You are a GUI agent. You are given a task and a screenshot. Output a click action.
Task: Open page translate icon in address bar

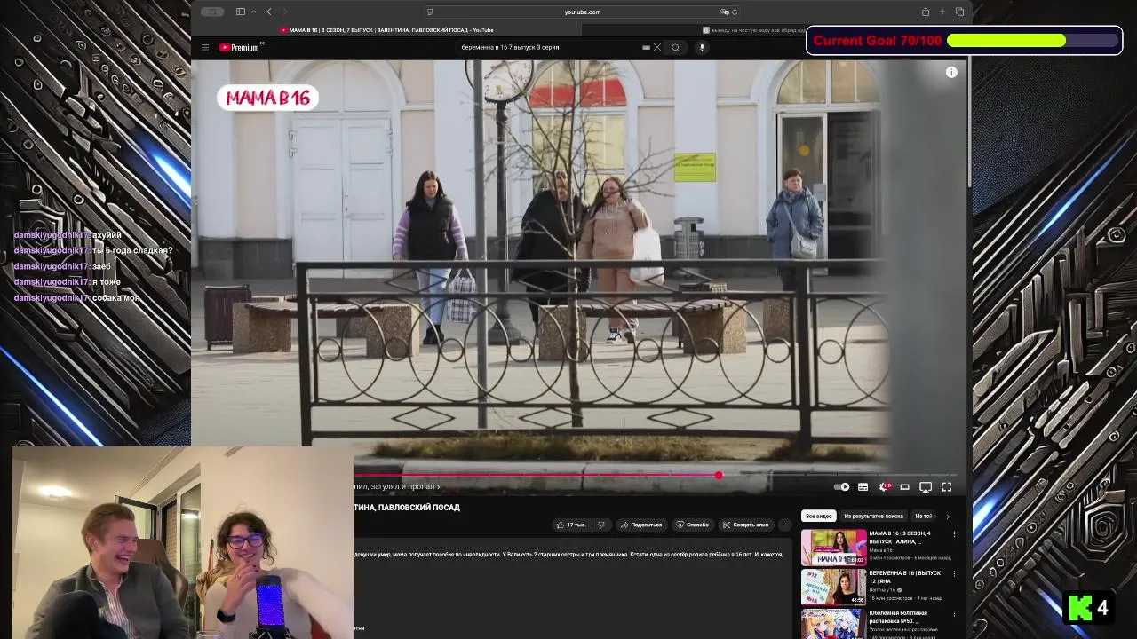click(725, 12)
